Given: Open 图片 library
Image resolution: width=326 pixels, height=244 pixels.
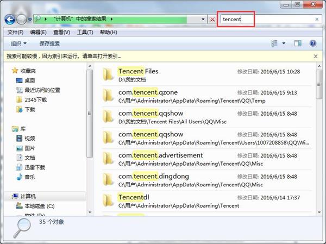Looking at the screenshot, I should [30, 148].
